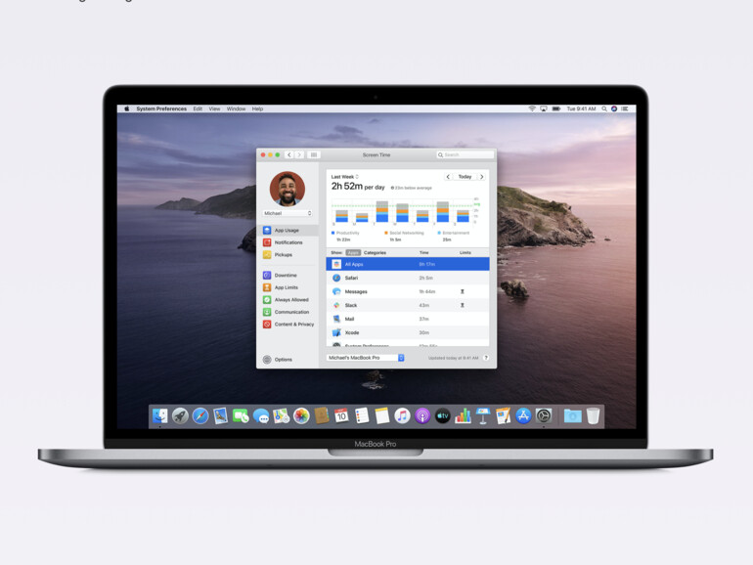Select the Slack row in app list
The image size is (753, 565).
pos(408,305)
